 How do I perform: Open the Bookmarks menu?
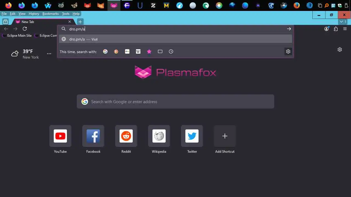pyautogui.click(x=50, y=14)
